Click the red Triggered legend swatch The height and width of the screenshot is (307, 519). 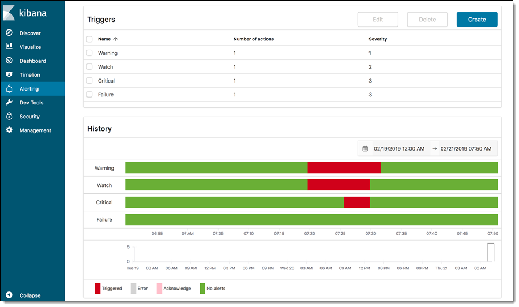98,288
